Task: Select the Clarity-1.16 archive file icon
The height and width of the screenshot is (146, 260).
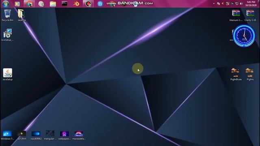Action: point(250,15)
